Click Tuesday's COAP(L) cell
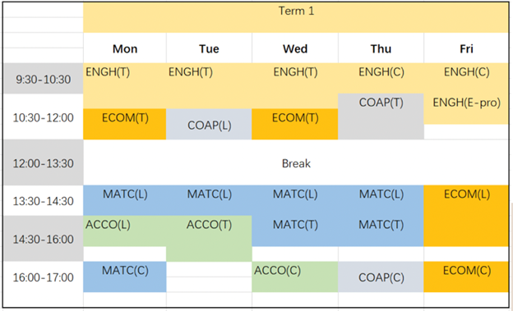 coord(209,124)
